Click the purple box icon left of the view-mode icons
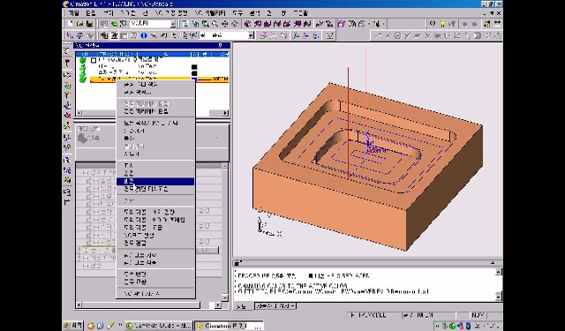 (342, 24)
